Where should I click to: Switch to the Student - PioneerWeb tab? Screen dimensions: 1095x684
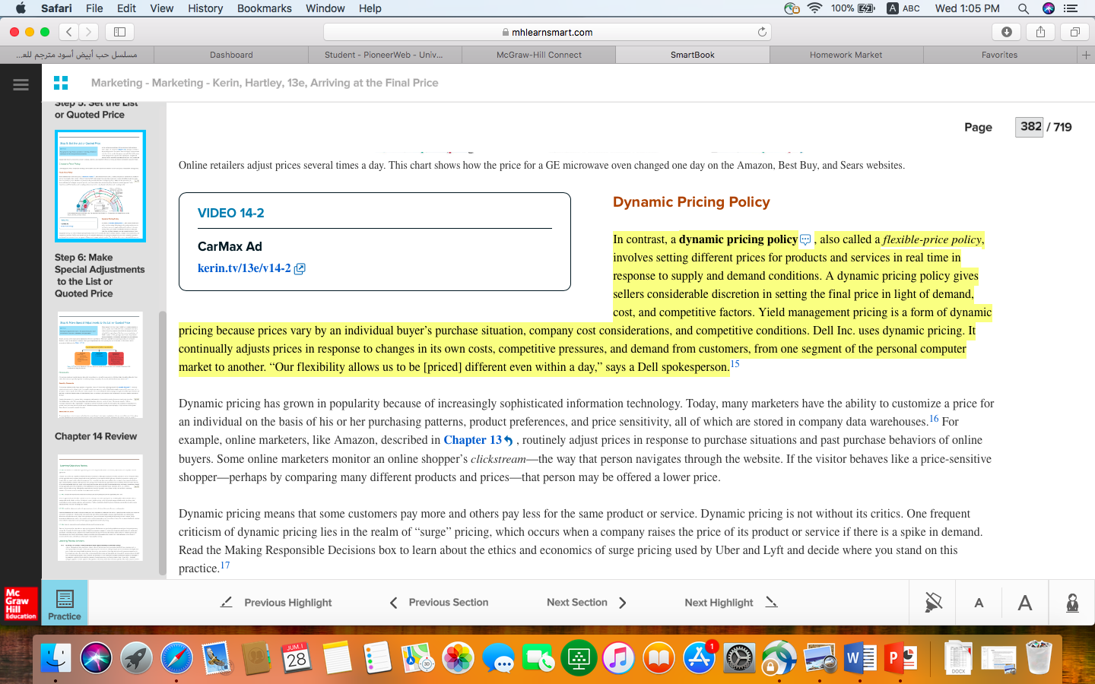tap(383, 55)
